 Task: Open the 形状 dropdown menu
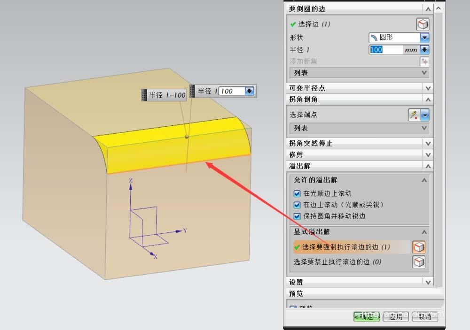(424, 38)
